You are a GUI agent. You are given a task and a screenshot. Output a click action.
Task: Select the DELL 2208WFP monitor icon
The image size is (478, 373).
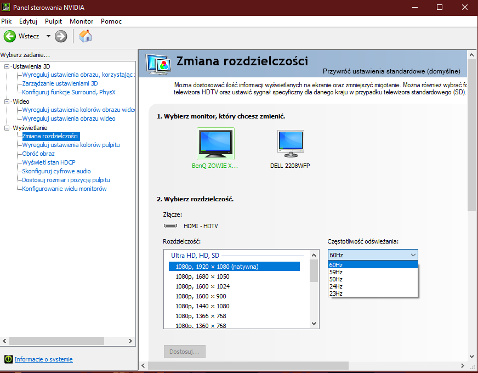pos(291,144)
